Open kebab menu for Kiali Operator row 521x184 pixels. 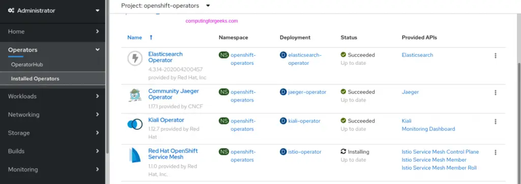point(496,122)
